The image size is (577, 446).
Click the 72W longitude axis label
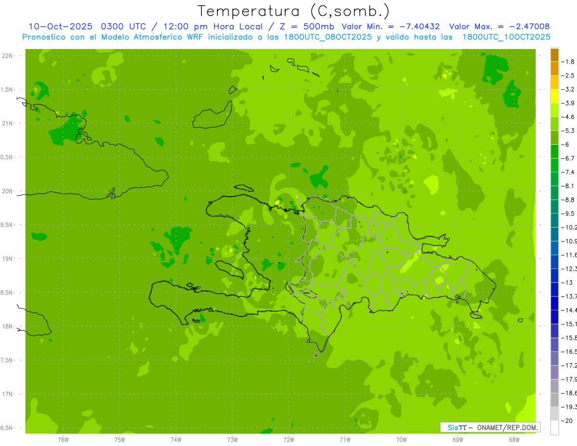click(x=288, y=439)
